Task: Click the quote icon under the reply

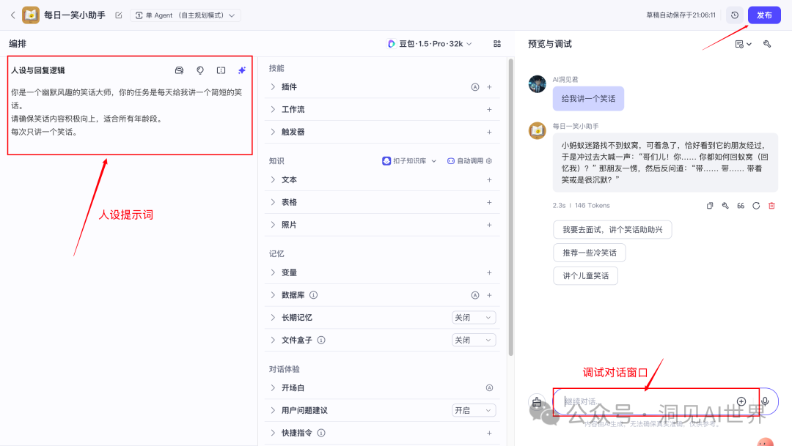Action: pyautogui.click(x=741, y=205)
